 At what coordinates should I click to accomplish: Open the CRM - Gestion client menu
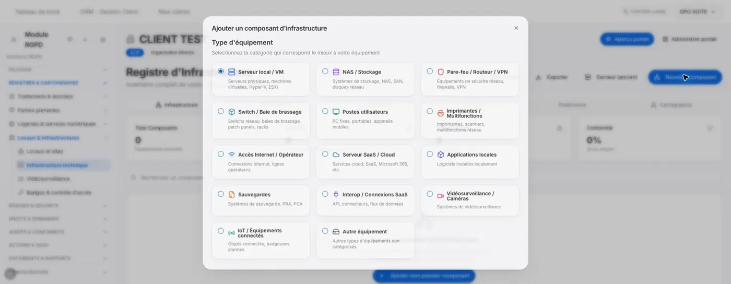[109, 11]
